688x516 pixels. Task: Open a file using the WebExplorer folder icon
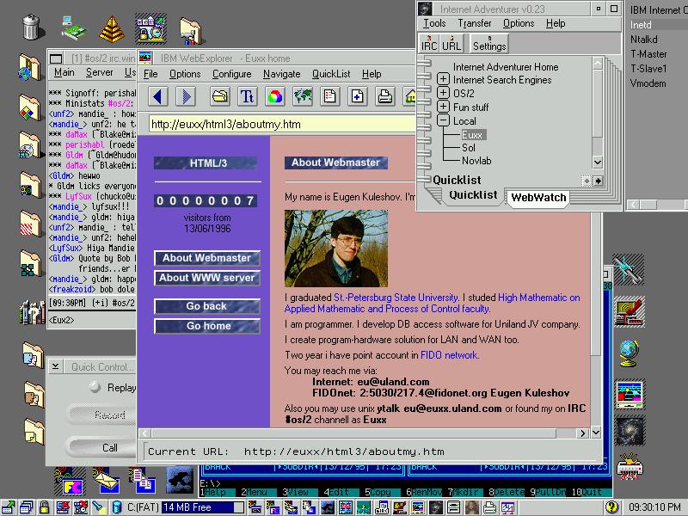point(220,96)
